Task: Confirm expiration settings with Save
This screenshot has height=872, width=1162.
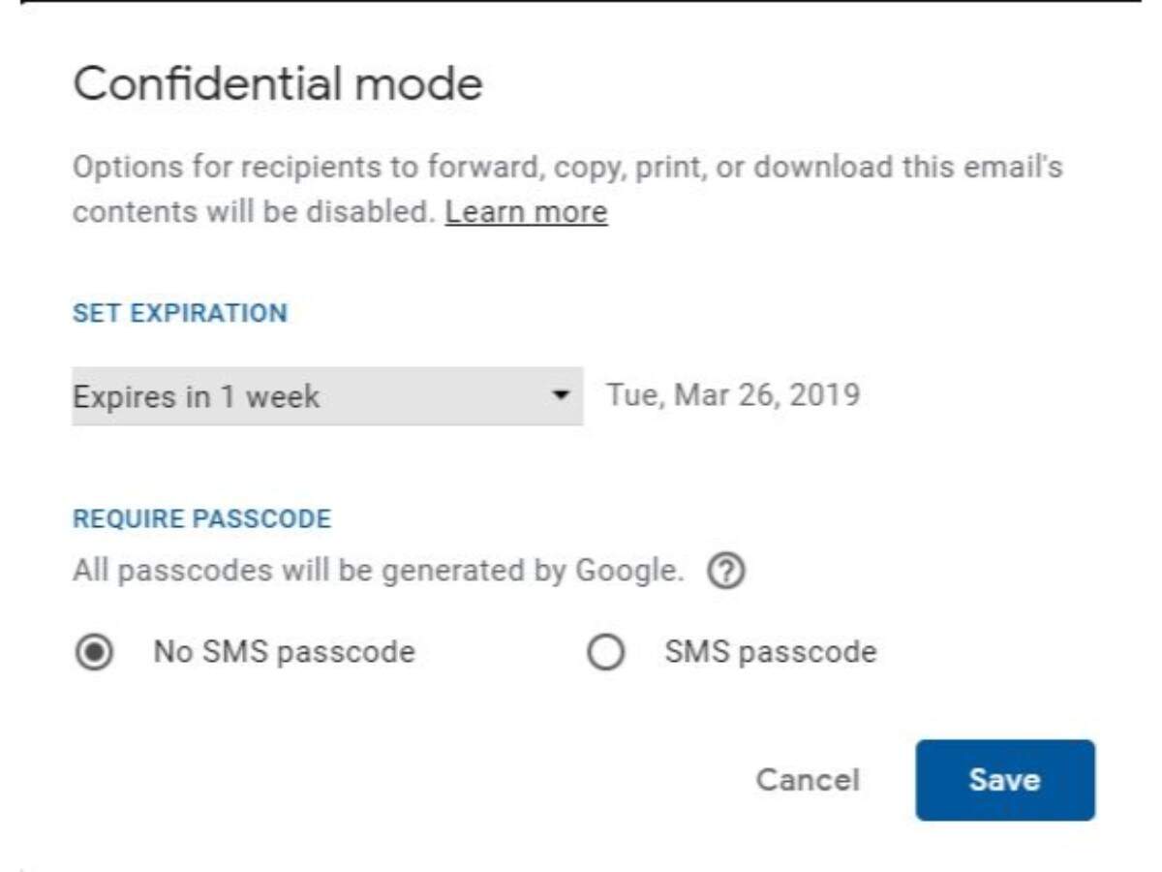Action: pyautogui.click(x=1004, y=780)
